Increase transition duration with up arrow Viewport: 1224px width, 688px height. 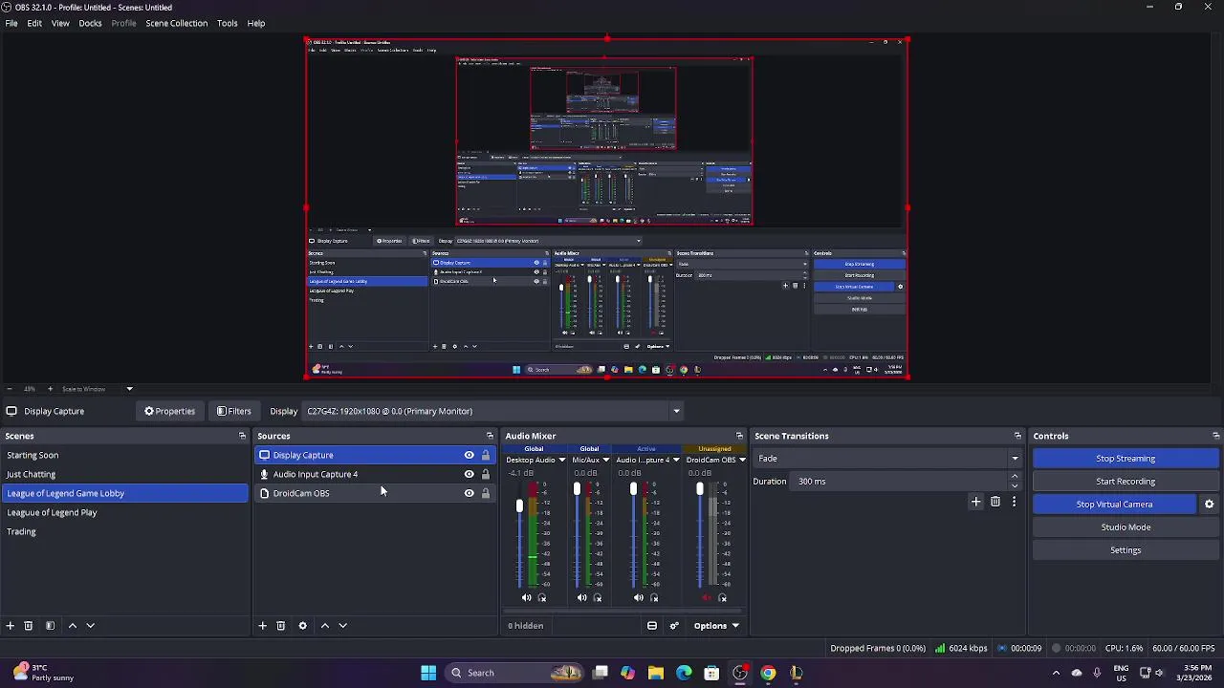pyautogui.click(x=1015, y=477)
